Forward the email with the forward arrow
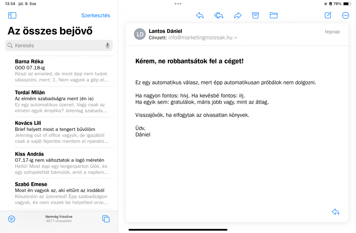Screen dimensions: 356x233 point(238,15)
